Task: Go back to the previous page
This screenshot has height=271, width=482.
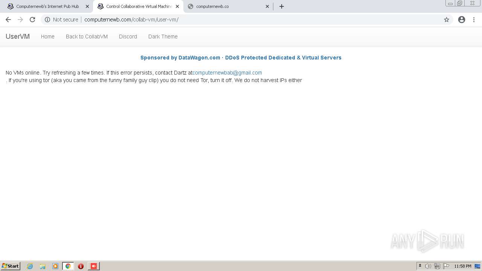Action: tap(8, 20)
